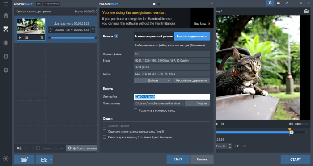The height and width of the screenshot is (166, 313).
Task: Browse output folder with the ... button
Action: [x=189, y=104]
